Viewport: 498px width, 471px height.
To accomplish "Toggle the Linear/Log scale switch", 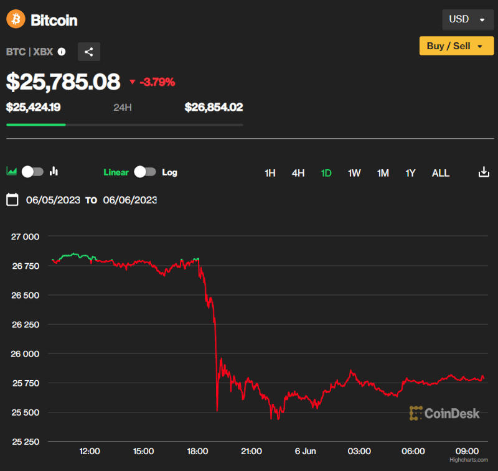I will (144, 172).
